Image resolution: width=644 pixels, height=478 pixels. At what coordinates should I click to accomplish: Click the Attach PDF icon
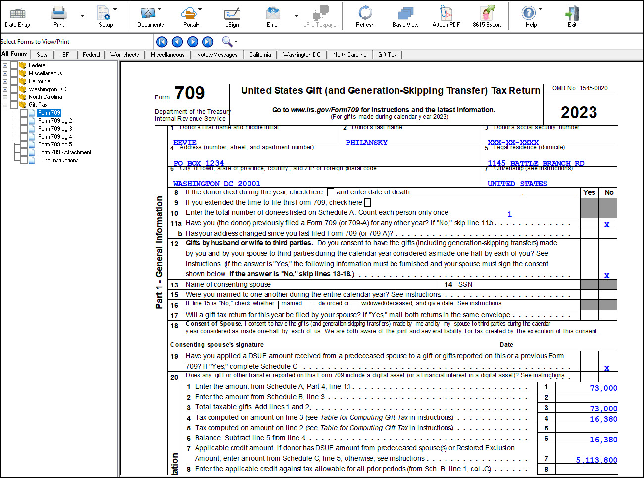coord(446,17)
